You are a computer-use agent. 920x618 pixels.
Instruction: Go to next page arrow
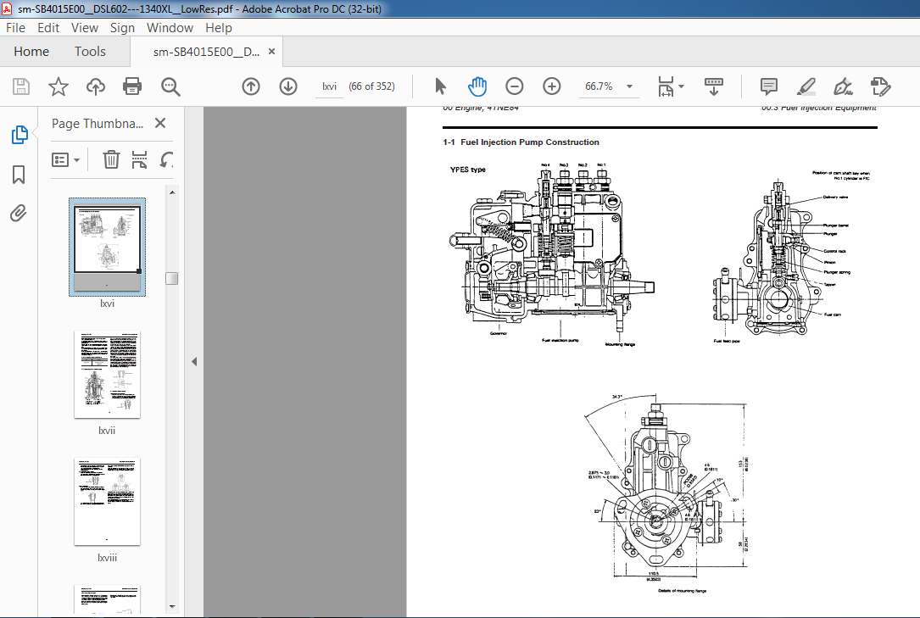pyautogui.click(x=288, y=86)
